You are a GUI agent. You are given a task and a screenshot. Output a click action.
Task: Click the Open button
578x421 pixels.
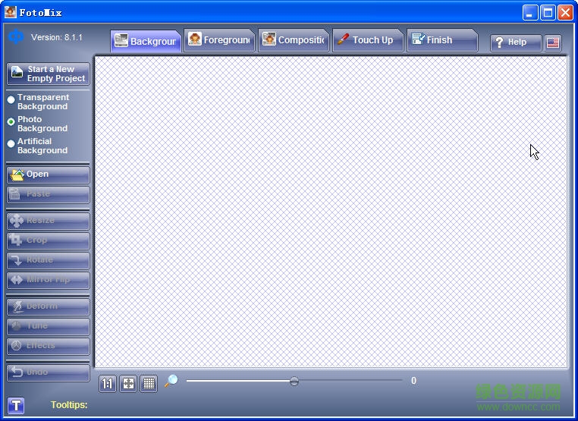(x=49, y=174)
